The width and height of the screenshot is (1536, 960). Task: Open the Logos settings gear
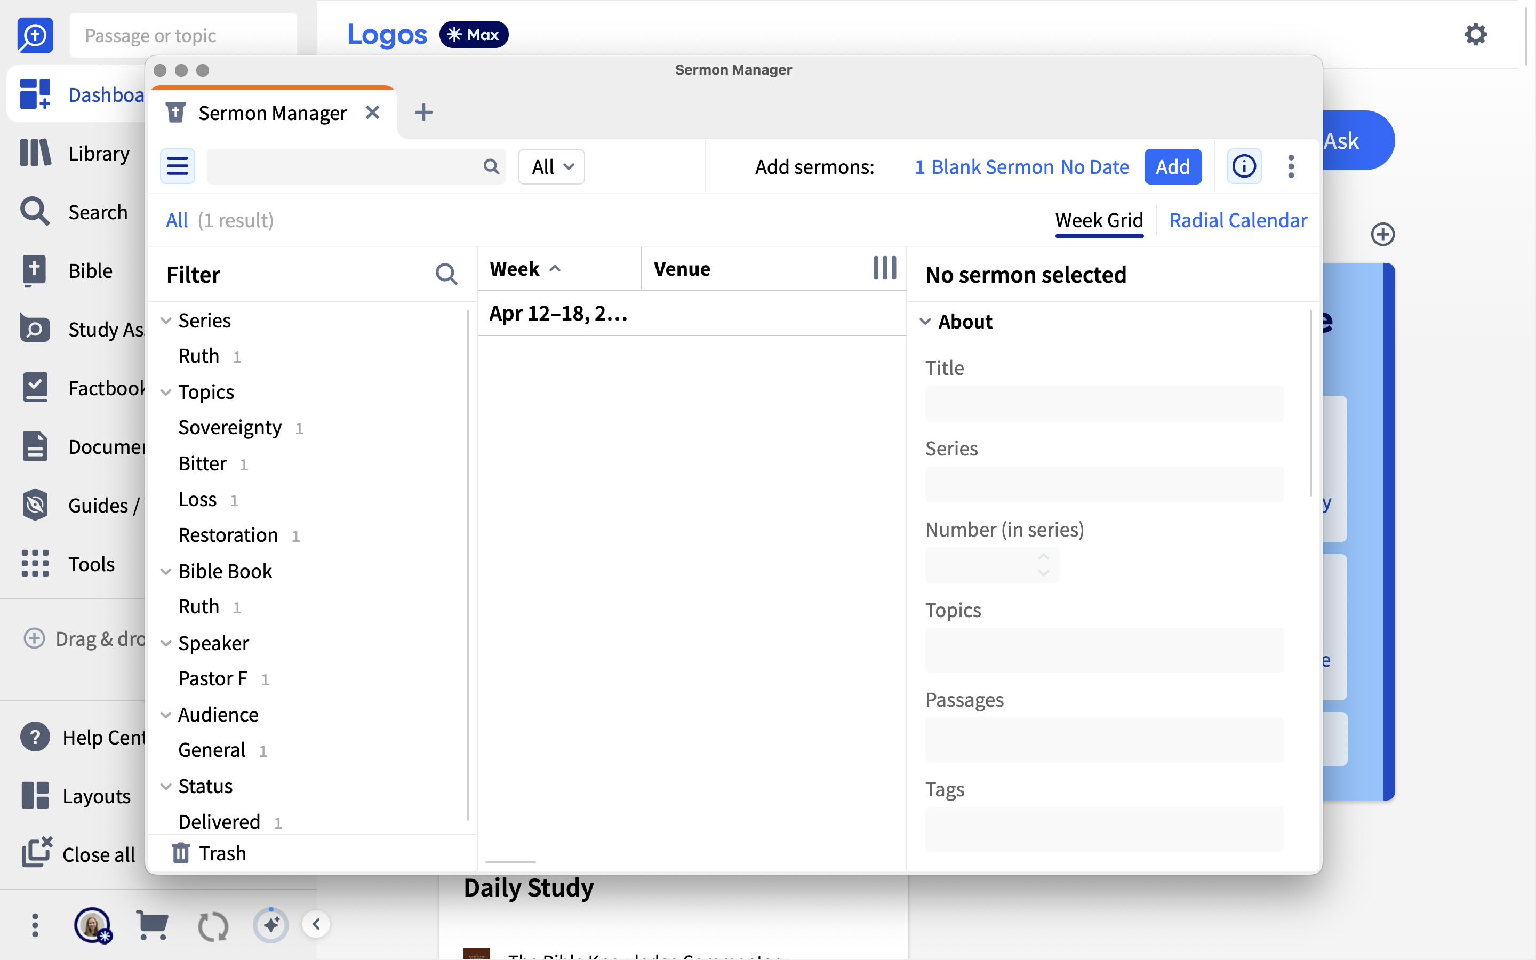1475,34
